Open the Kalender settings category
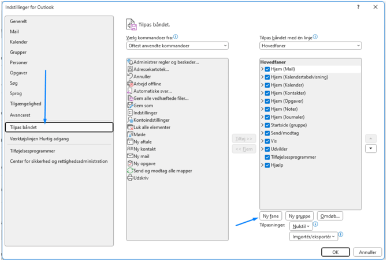387x262 pixels. (x=18, y=42)
